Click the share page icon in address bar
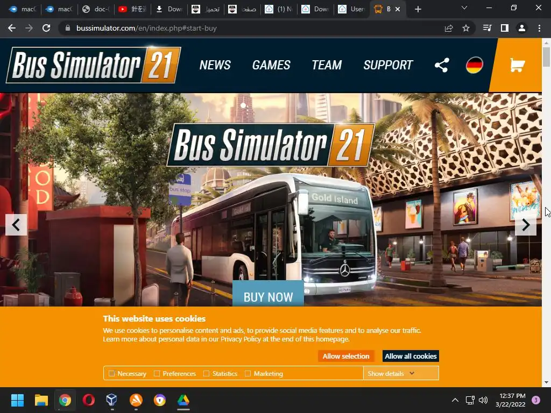Image resolution: width=551 pixels, height=413 pixels. point(449,28)
